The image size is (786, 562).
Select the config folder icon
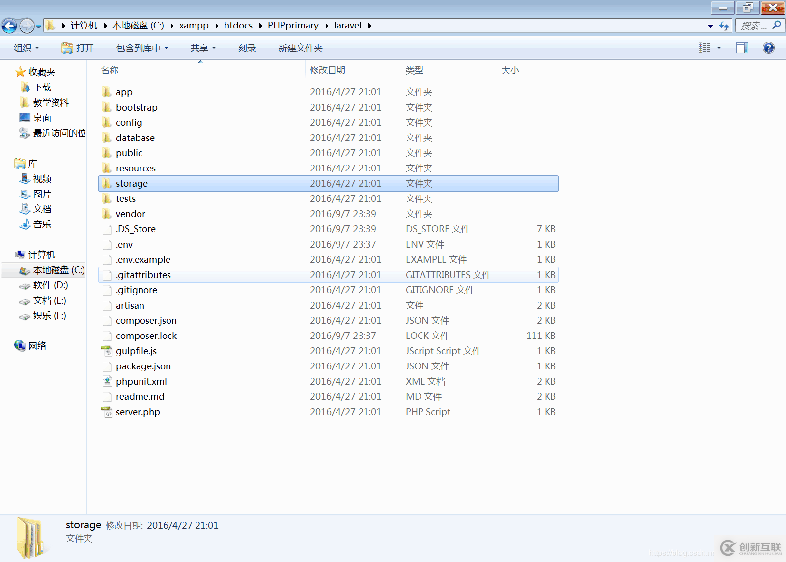pyautogui.click(x=107, y=122)
